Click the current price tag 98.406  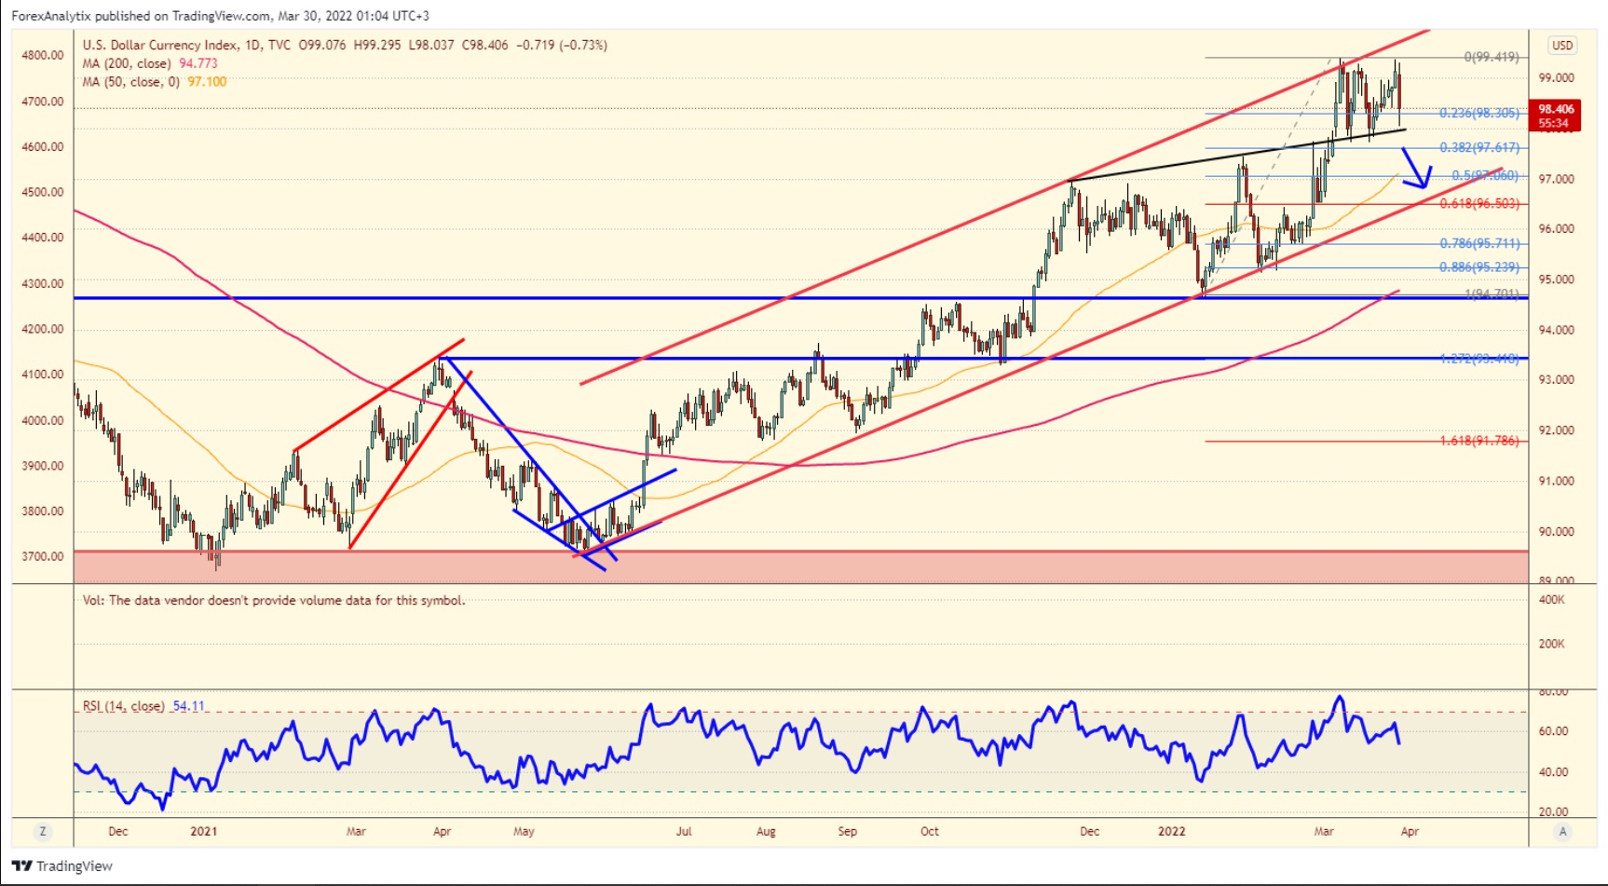coord(1554,116)
